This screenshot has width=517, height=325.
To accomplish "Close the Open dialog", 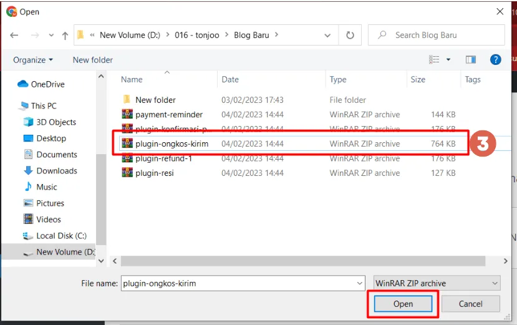I will (x=500, y=12).
